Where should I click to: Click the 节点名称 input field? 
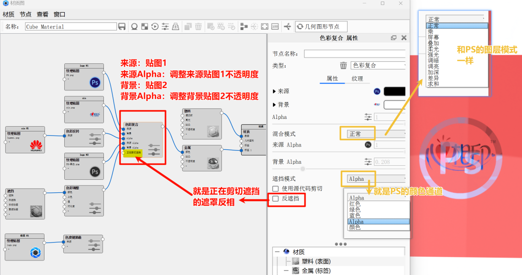click(x=355, y=54)
